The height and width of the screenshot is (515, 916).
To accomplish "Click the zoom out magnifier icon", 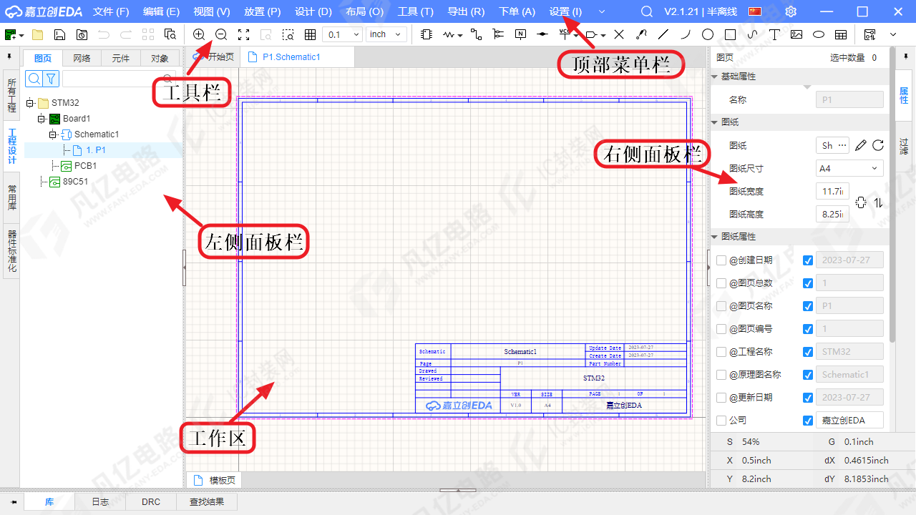I will (x=221, y=34).
